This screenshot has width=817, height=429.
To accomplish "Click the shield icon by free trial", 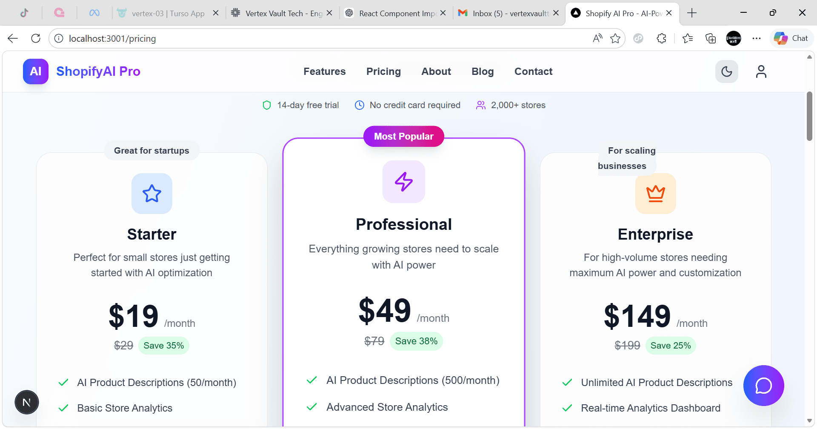I will point(267,105).
